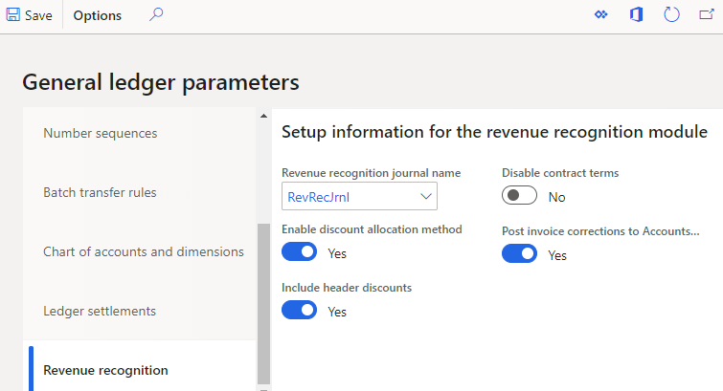Click the Save disk icon
723x391 pixels.
13,15
